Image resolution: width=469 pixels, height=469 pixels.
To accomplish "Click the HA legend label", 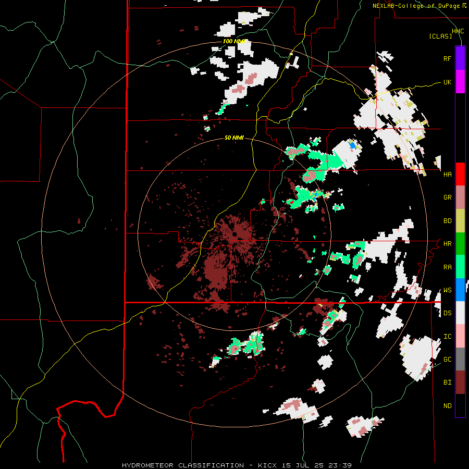I will (447, 175).
